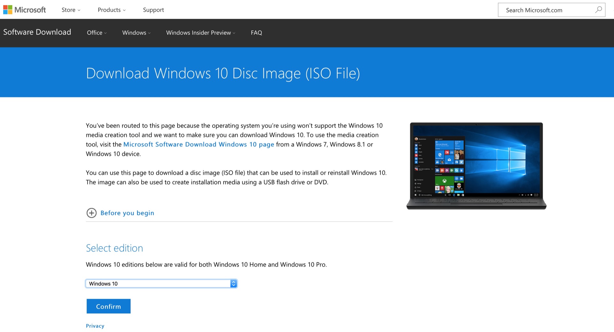Image resolution: width=614 pixels, height=332 pixels.
Task: Expand the Before you begin section
Action: pos(127,213)
